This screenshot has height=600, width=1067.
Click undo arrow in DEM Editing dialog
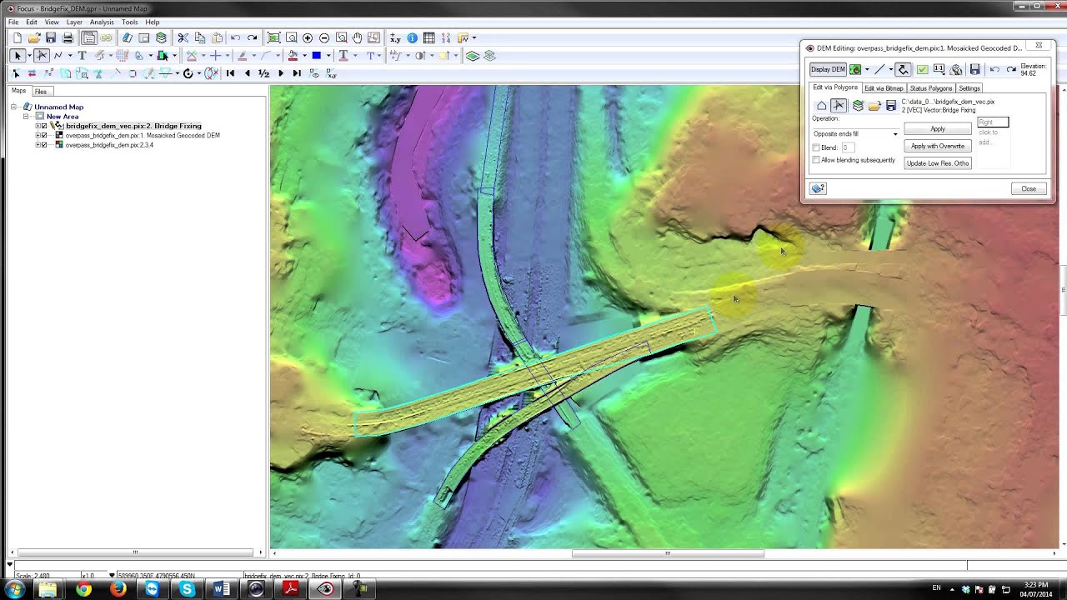(x=994, y=69)
